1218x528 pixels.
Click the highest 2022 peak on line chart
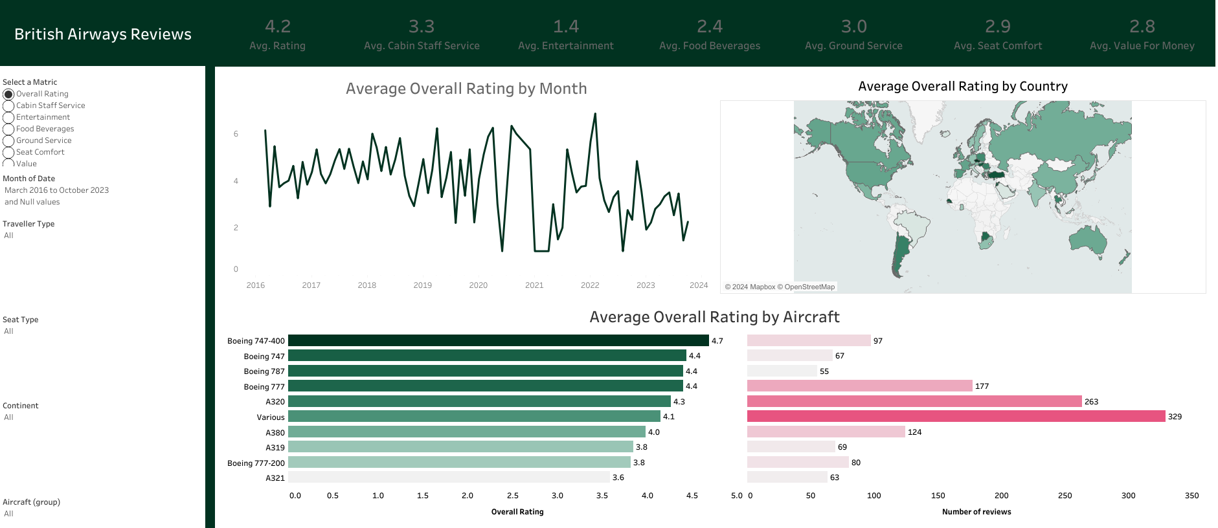click(595, 115)
